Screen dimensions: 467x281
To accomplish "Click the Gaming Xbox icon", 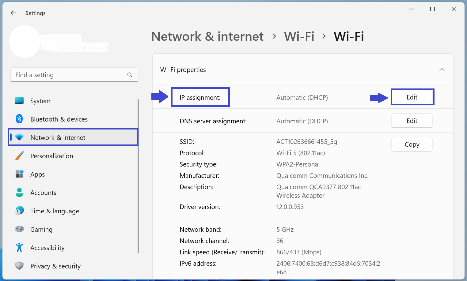I will click(19, 229).
